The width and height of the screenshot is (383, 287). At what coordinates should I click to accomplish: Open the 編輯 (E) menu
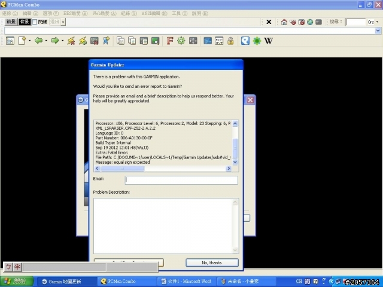pos(31,13)
